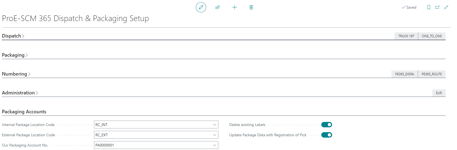The height and width of the screenshot is (150, 457).
Task: Expand the Administration section
Action: (x=20, y=93)
